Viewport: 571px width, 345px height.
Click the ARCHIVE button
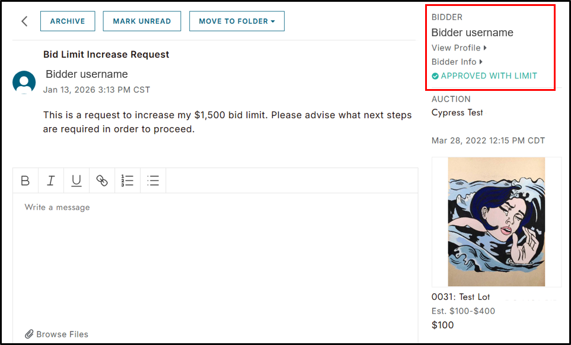68,21
